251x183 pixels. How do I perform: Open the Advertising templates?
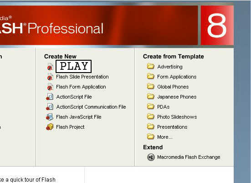pos(170,67)
